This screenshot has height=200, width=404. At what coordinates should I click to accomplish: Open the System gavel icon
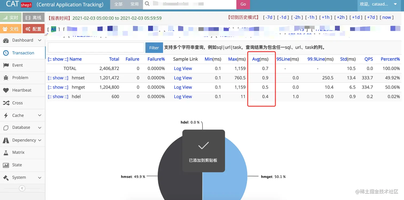[x=6, y=178]
